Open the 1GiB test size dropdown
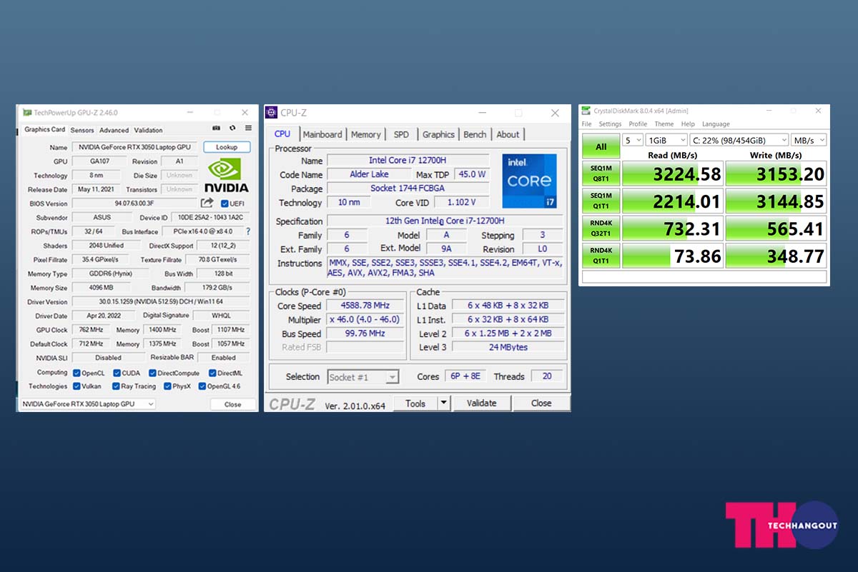Screen dimensions: 858x572 click(666, 140)
